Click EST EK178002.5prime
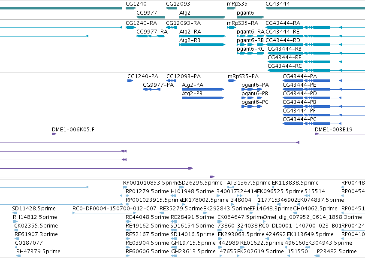Viewport: 365px width, 258px height. pyautogui.click(x=205, y=200)
